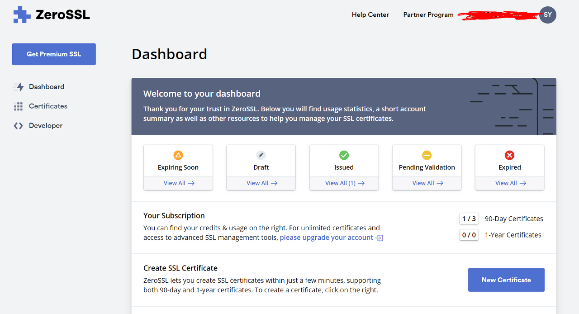Open View All (1) under Issued
Viewport: 579px width, 314px height.
pyautogui.click(x=344, y=183)
